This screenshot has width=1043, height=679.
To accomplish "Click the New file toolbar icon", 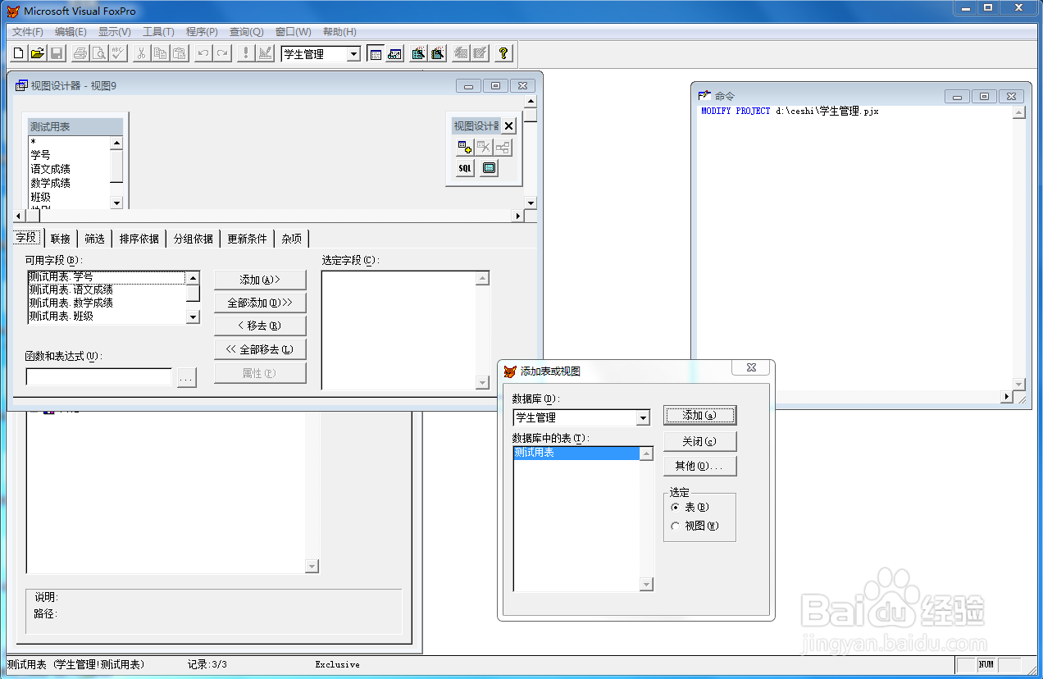I will (x=20, y=53).
